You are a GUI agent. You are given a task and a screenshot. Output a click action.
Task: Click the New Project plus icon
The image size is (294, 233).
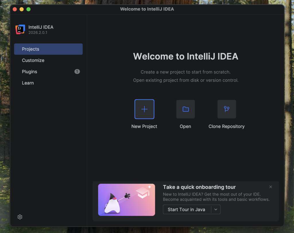tap(144, 109)
